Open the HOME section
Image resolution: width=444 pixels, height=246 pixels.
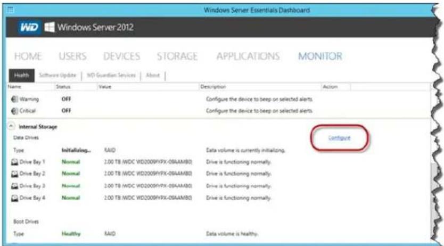(28, 56)
